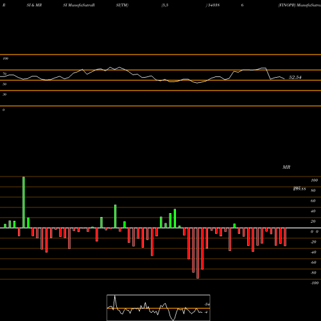Click the MR axis label 60 on right
321x321 pixels.
pyautogui.click(x=313, y=201)
